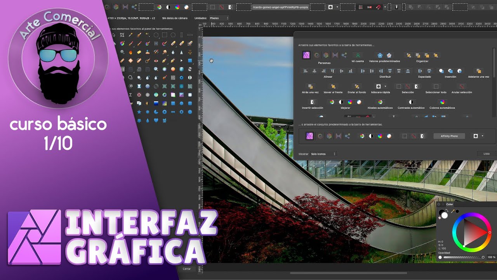Select the orange sphere filter icon

[173, 69]
